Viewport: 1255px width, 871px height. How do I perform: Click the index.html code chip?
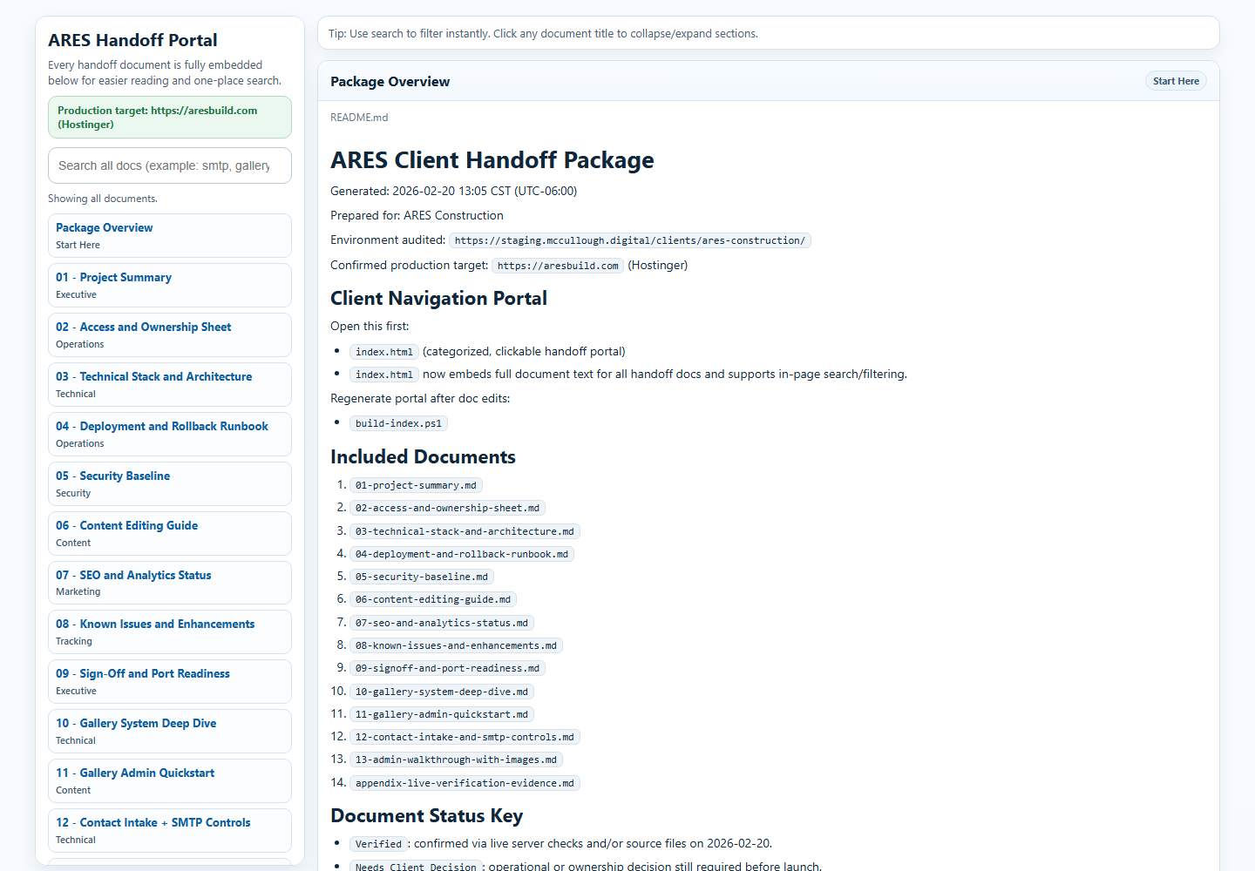pyautogui.click(x=383, y=351)
